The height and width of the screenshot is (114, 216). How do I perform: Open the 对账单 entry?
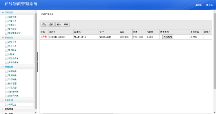(x=11, y=54)
